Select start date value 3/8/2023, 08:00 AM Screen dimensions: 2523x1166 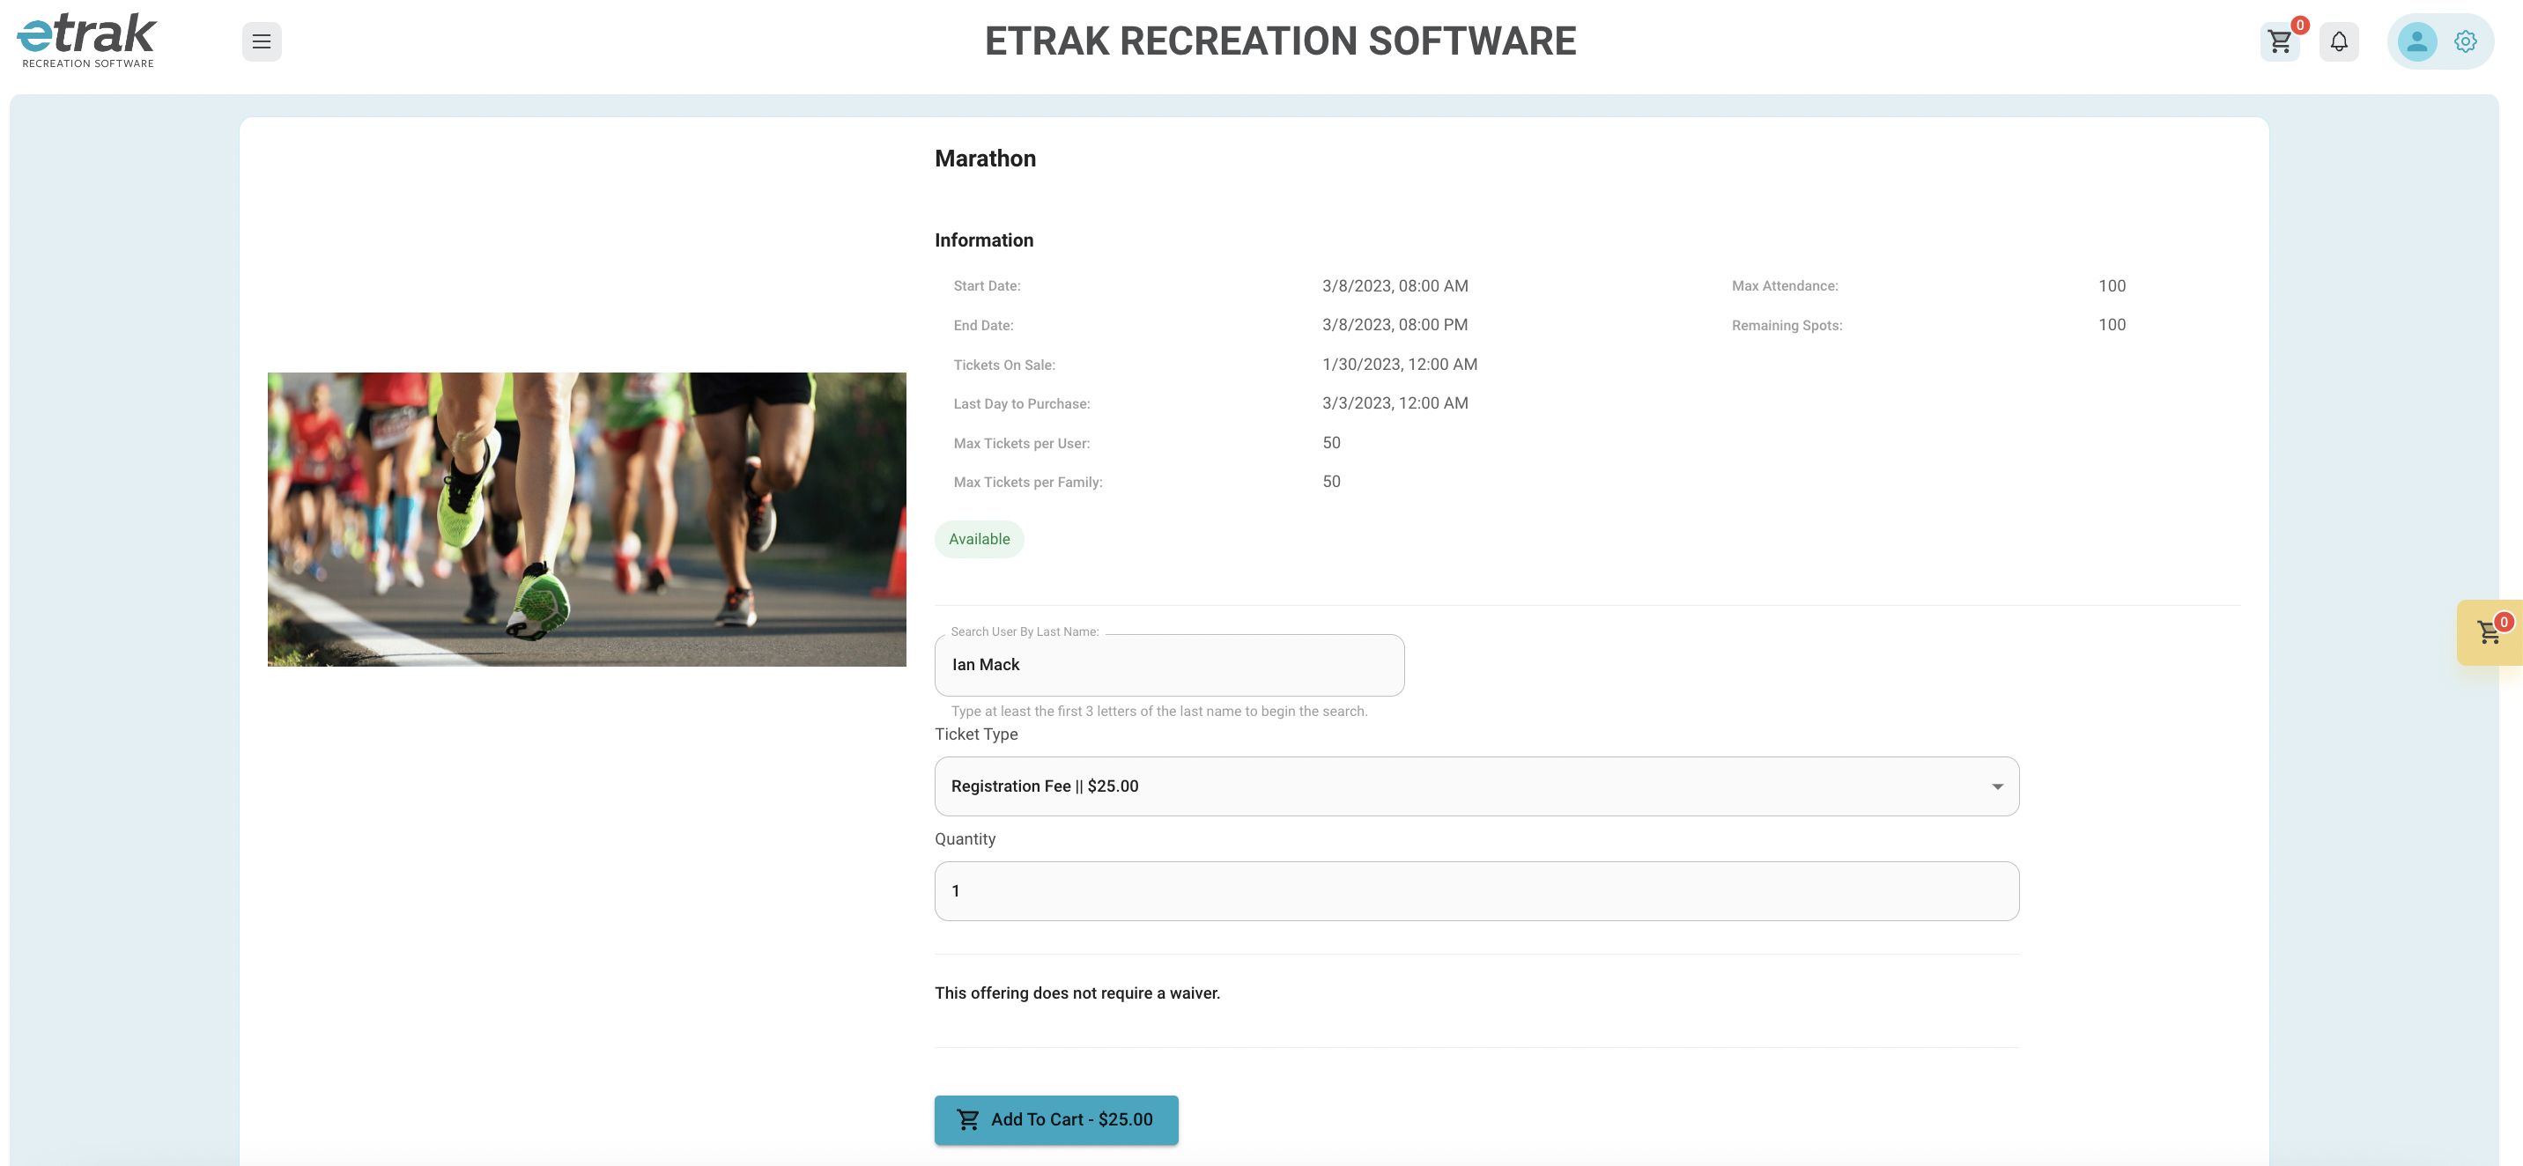(x=1395, y=286)
